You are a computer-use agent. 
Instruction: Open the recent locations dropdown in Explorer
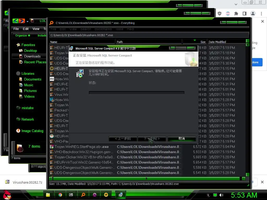[x=27, y=21]
